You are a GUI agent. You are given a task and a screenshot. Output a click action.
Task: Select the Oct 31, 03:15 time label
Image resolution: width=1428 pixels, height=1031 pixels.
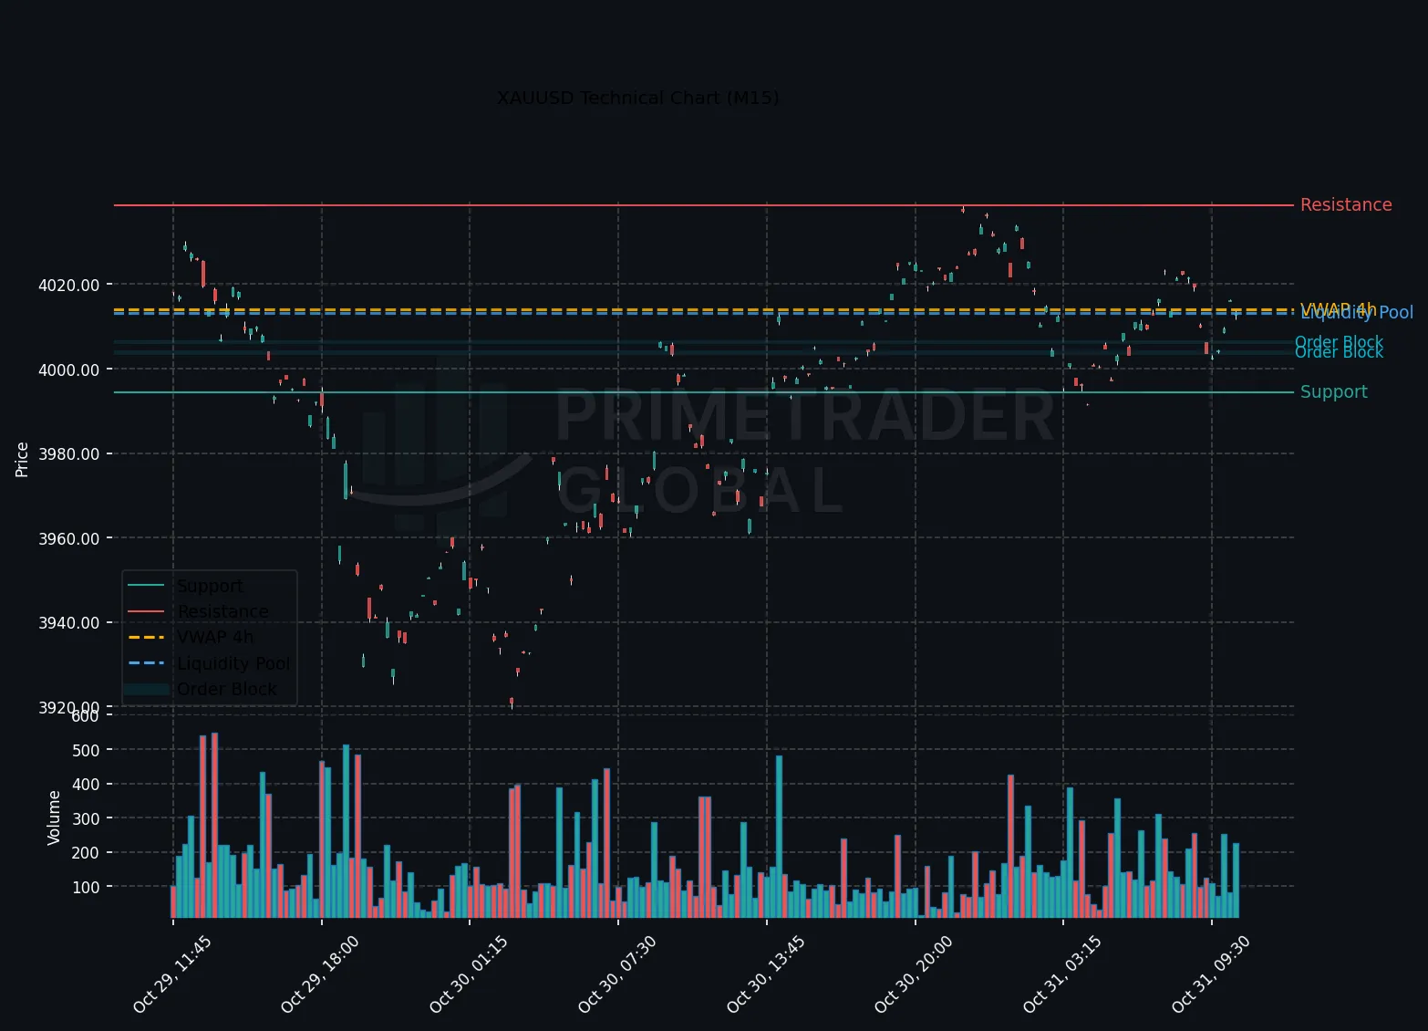coord(1062,974)
